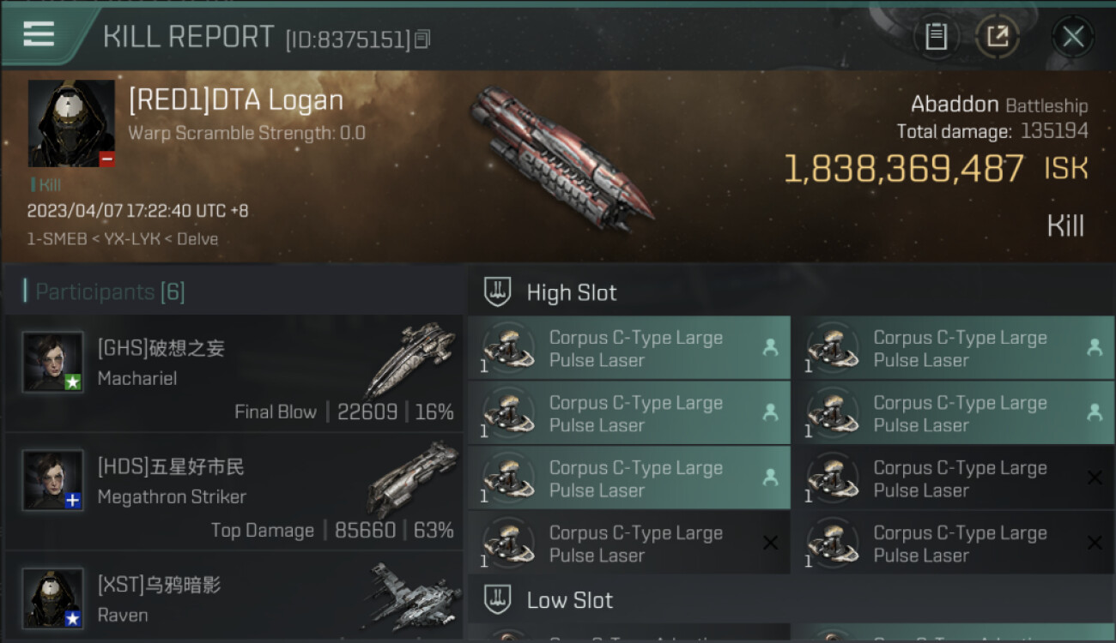1116x643 pixels.
Task: Select the Machariel pilot's portrait
Action: [x=53, y=362]
